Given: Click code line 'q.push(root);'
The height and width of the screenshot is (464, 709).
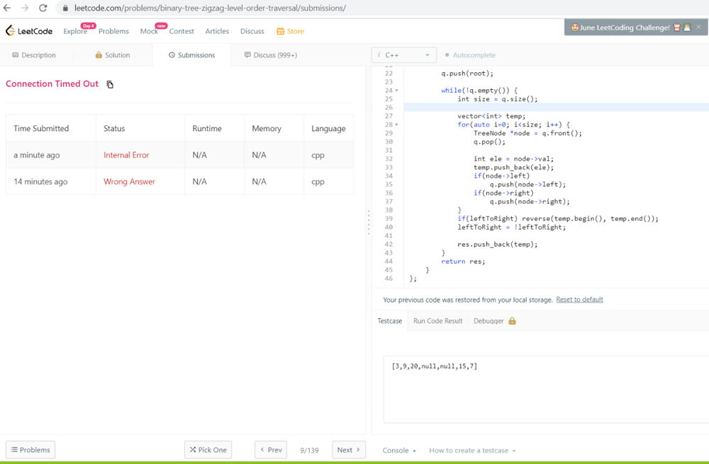Looking at the screenshot, I should pos(467,73).
